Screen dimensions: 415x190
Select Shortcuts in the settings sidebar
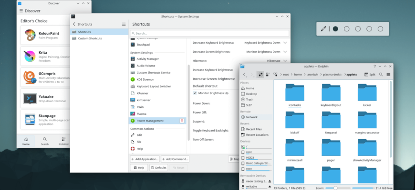click(99, 32)
